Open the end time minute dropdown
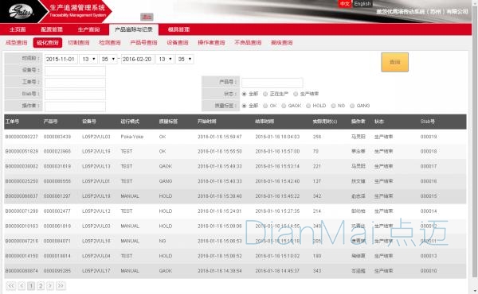This screenshot has width=478, height=294. (185, 59)
